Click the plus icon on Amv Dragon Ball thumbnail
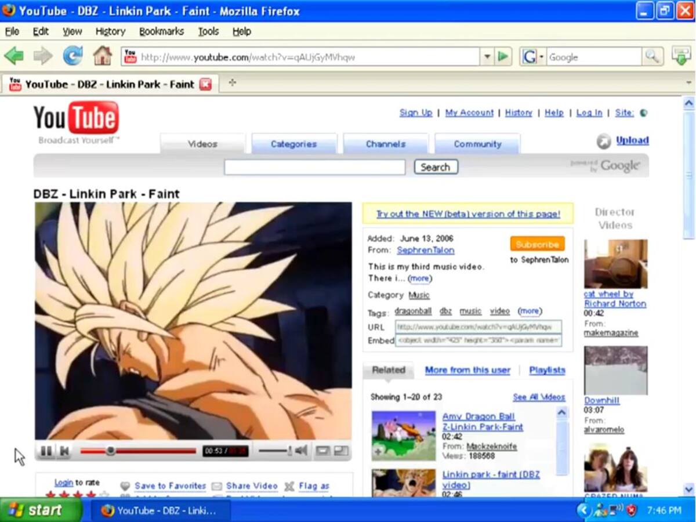The width and height of the screenshot is (696, 522). click(378, 452)
